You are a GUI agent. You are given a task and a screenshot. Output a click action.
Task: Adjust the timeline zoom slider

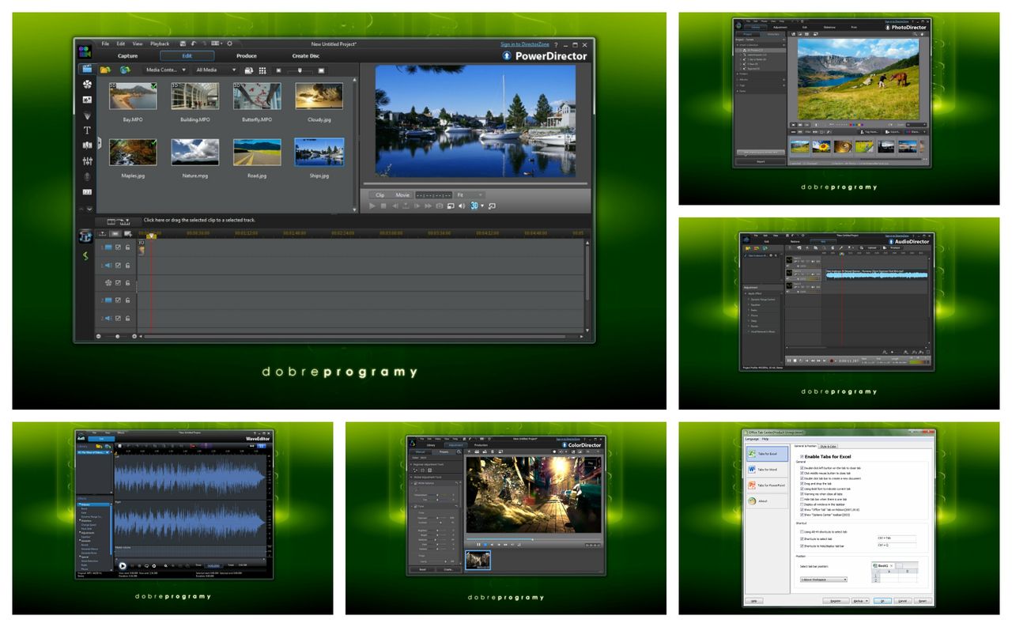tap(118, 336)
